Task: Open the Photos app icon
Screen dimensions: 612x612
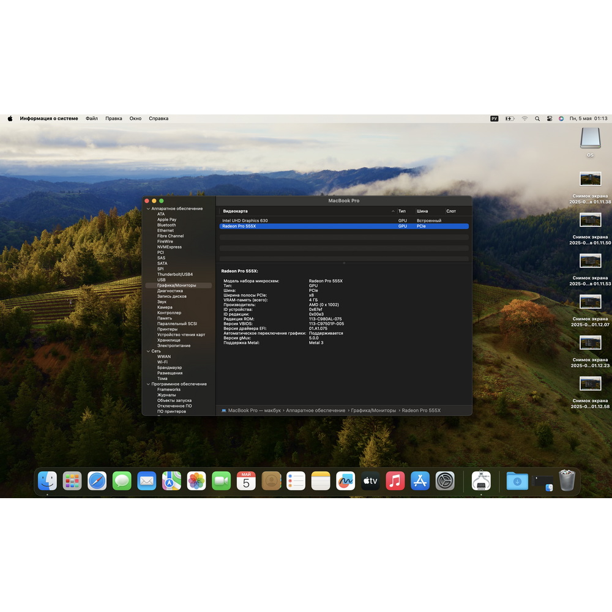Action: click(196, 481)
